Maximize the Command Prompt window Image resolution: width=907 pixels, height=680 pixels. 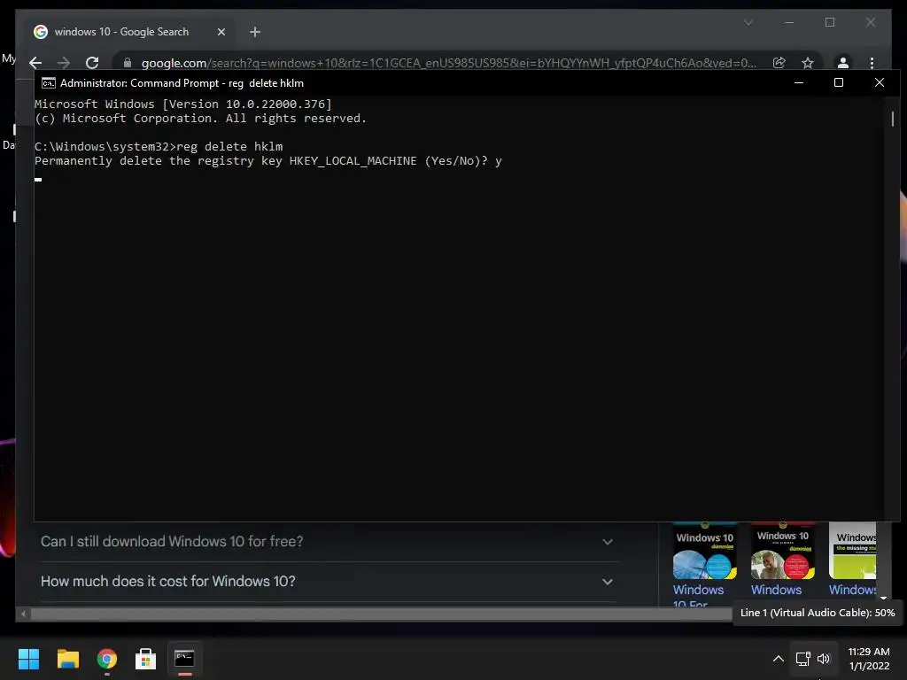click(x=839, y=82)
